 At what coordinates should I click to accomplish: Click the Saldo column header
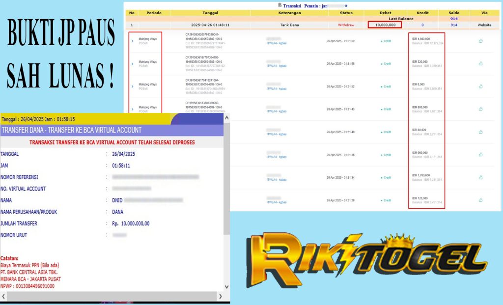coord(454,13)
